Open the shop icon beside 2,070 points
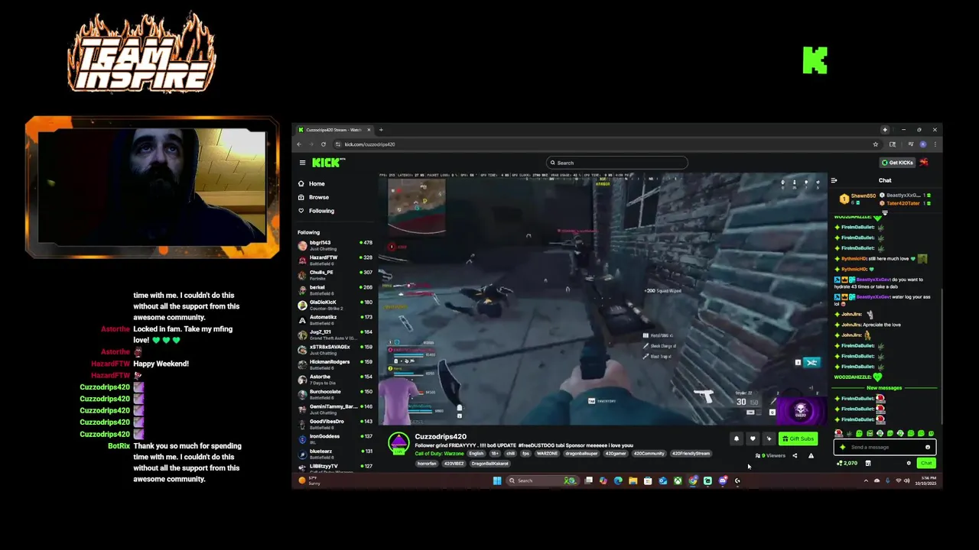Screen dimensions: 979x550 pyautogui.click(x=867, y=463)
